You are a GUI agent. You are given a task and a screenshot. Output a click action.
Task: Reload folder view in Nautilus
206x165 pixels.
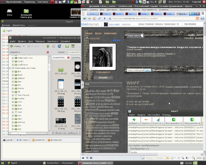tap(60, 46)
